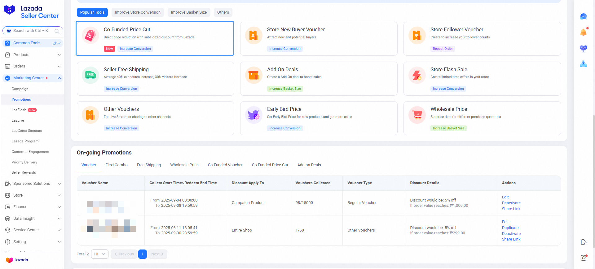
Task: Click the Marketing Center icon
Action: coord(8,78)
